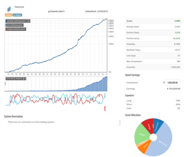Click the '91 x-axis year label

pos(9,74)
